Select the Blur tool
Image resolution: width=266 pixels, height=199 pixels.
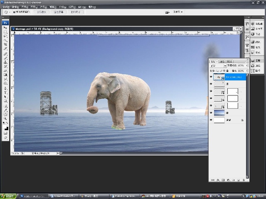5,79
